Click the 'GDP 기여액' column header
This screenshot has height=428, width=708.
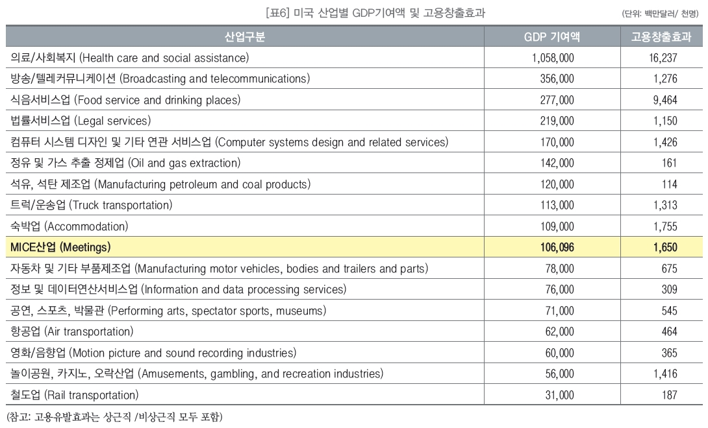(x=551, y=37)
